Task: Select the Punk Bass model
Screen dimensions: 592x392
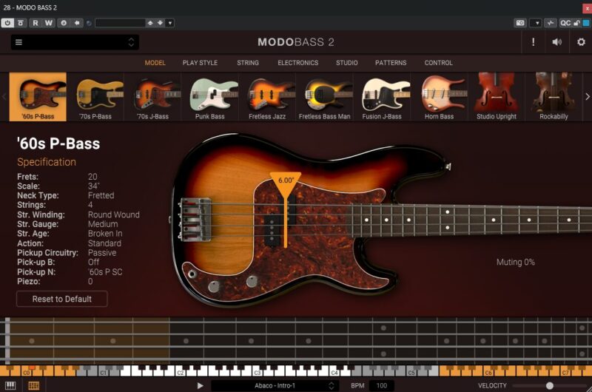Action: (210, 97)
